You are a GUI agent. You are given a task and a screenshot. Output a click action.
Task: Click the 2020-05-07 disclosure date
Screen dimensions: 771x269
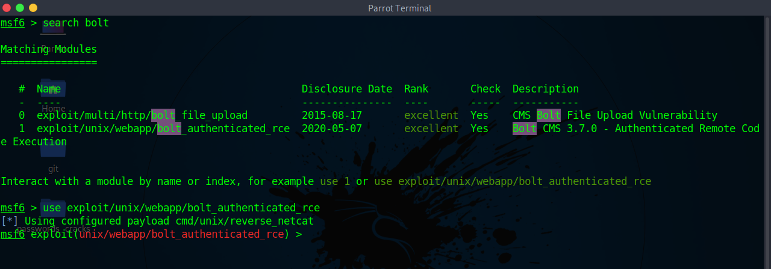point(332,128)
